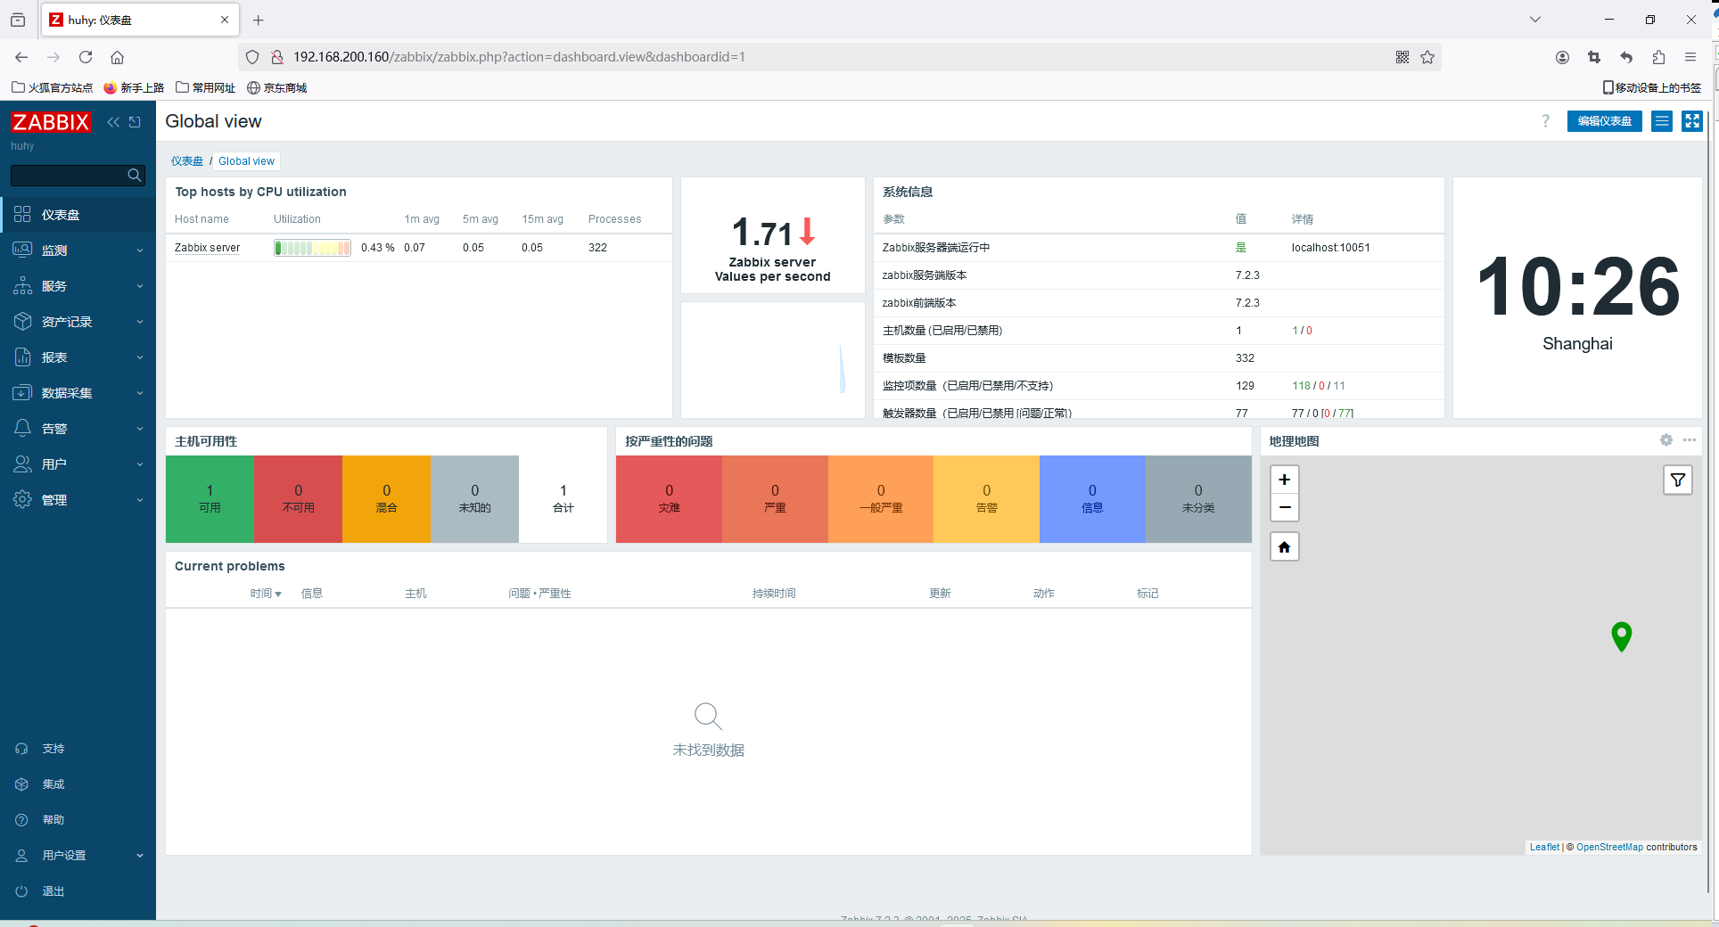Click the dashboard help question mark icon
The image size is (1719, 927).
[1546, 121]
